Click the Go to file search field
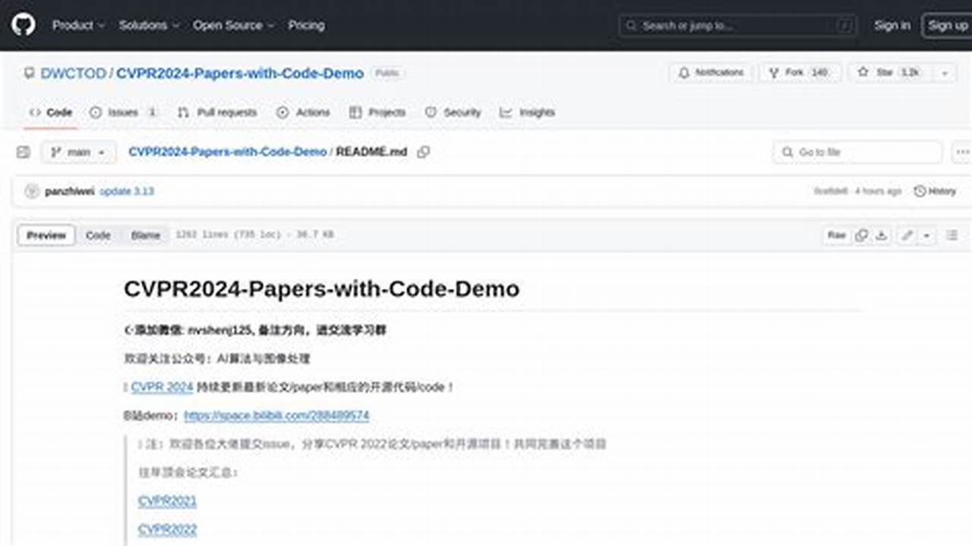 pos(857,152)
